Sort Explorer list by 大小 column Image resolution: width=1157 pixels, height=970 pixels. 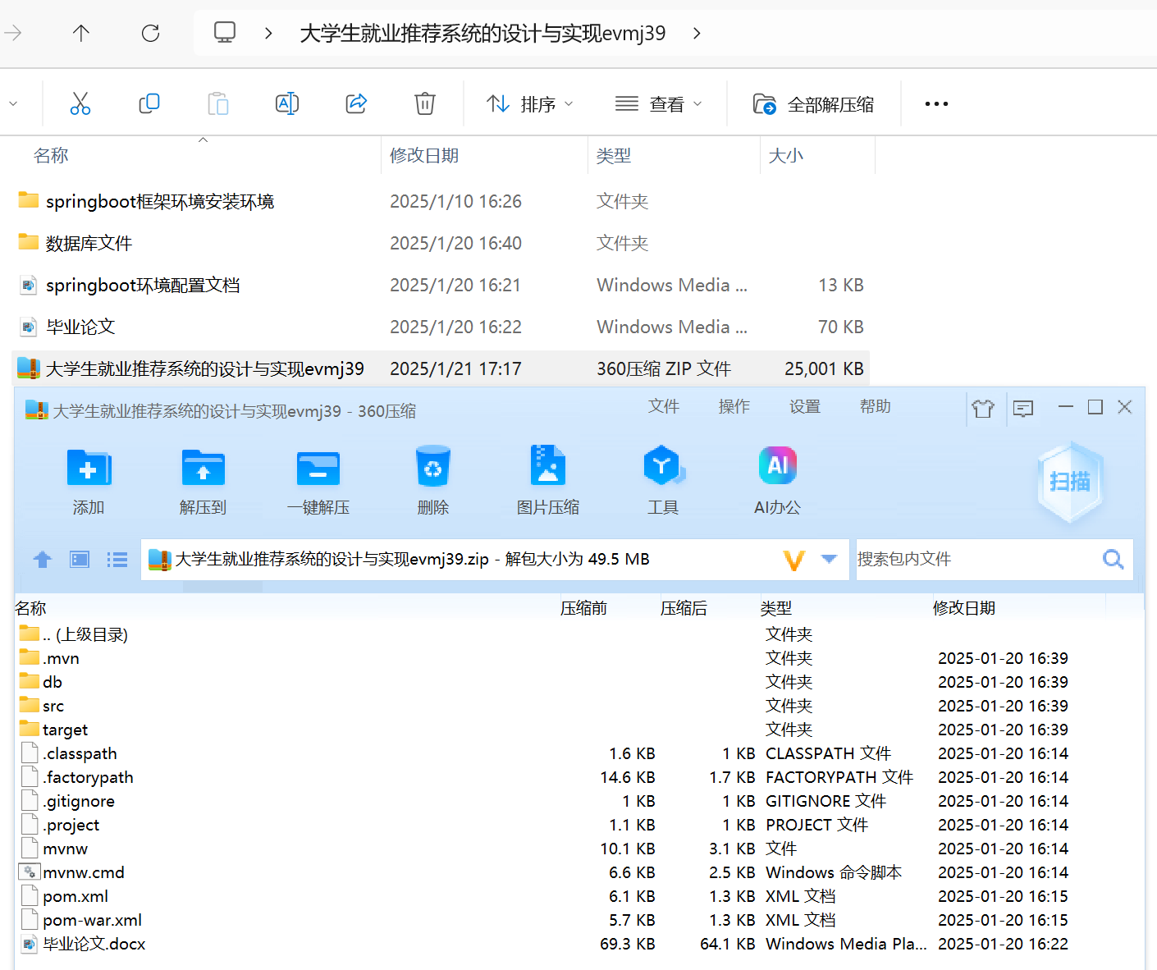pyautogui.click(x=786, y=155)
